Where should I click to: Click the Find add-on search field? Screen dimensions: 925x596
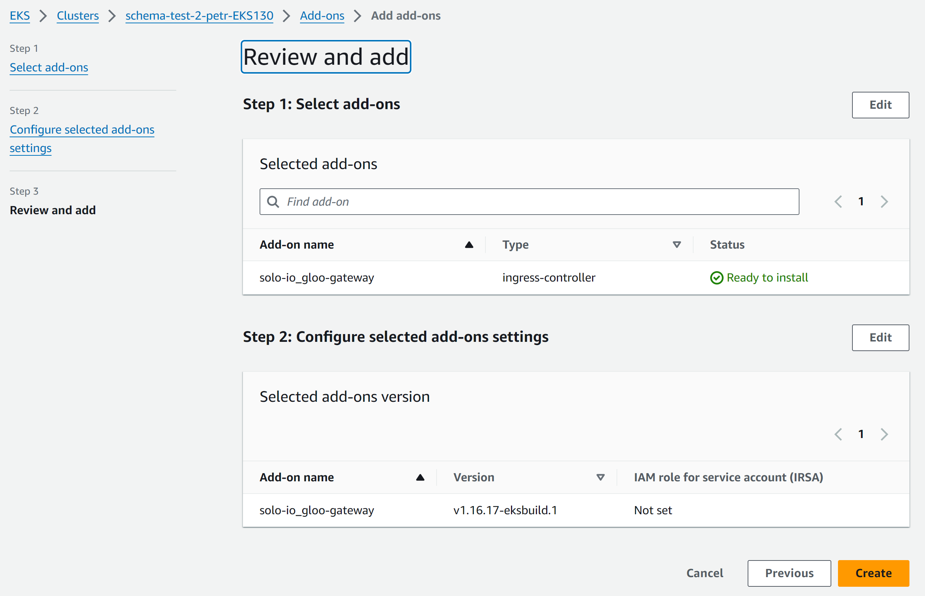click(529, 202)
